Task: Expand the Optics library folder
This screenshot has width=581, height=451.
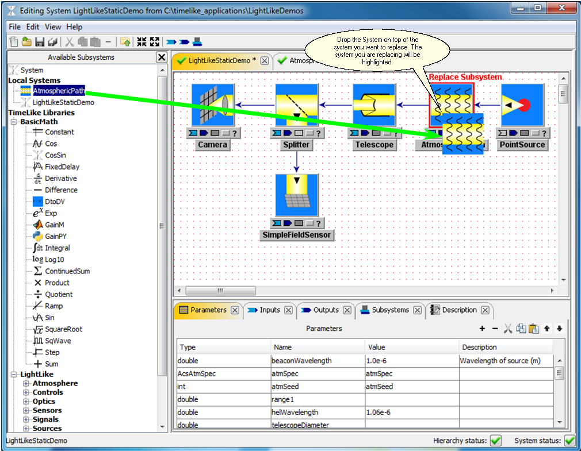Action: 26,402
